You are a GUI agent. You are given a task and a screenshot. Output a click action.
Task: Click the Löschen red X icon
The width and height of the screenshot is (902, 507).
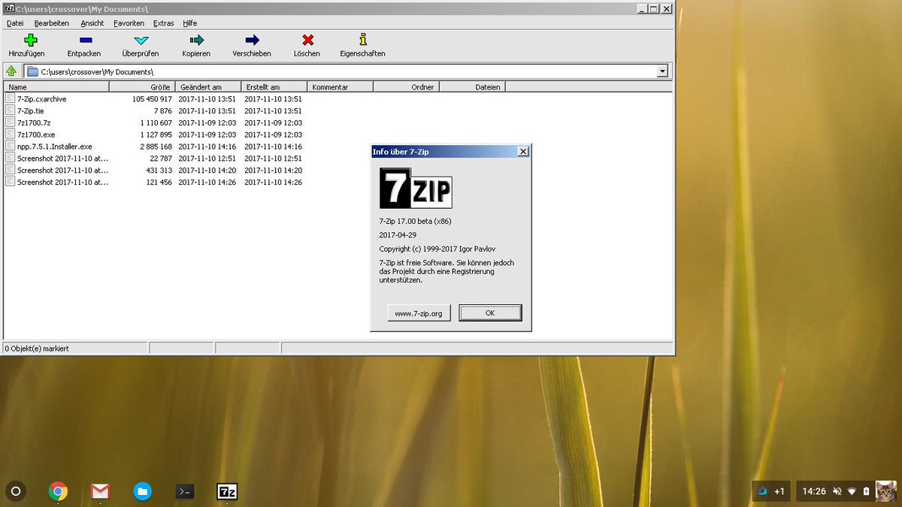click(x=307, y=41)
